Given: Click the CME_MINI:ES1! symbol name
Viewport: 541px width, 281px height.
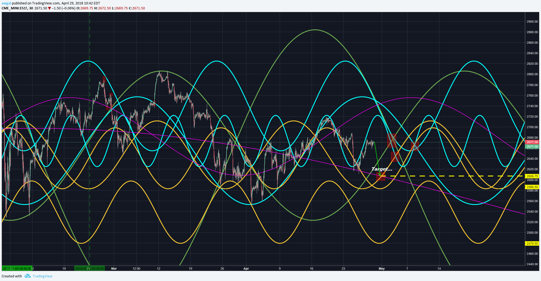Looking at the screenshot, I should click(x=15, y=8).
